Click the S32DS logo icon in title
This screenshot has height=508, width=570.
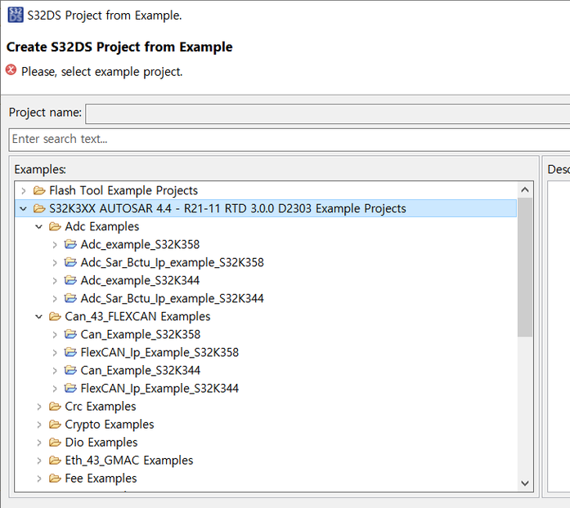pyautogui.click(x=16, y=15)
